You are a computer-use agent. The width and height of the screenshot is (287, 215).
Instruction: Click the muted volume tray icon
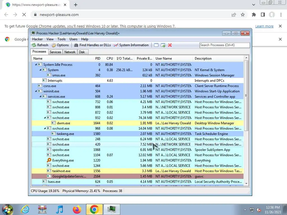point(259,210)
